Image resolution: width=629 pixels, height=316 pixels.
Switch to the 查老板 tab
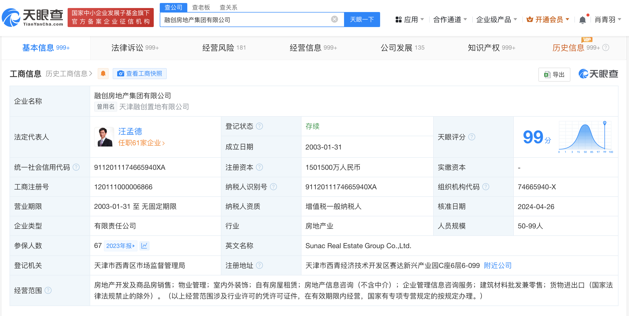[x=201, y=7]
